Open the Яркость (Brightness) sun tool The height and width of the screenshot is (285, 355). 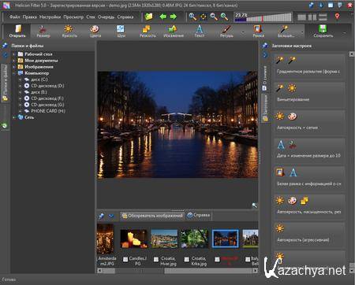(69, 31)
